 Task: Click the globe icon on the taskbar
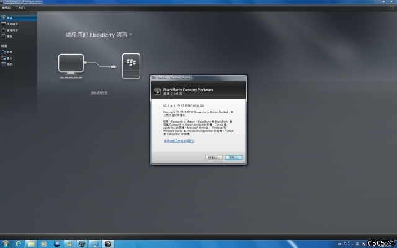coord(82,244)
